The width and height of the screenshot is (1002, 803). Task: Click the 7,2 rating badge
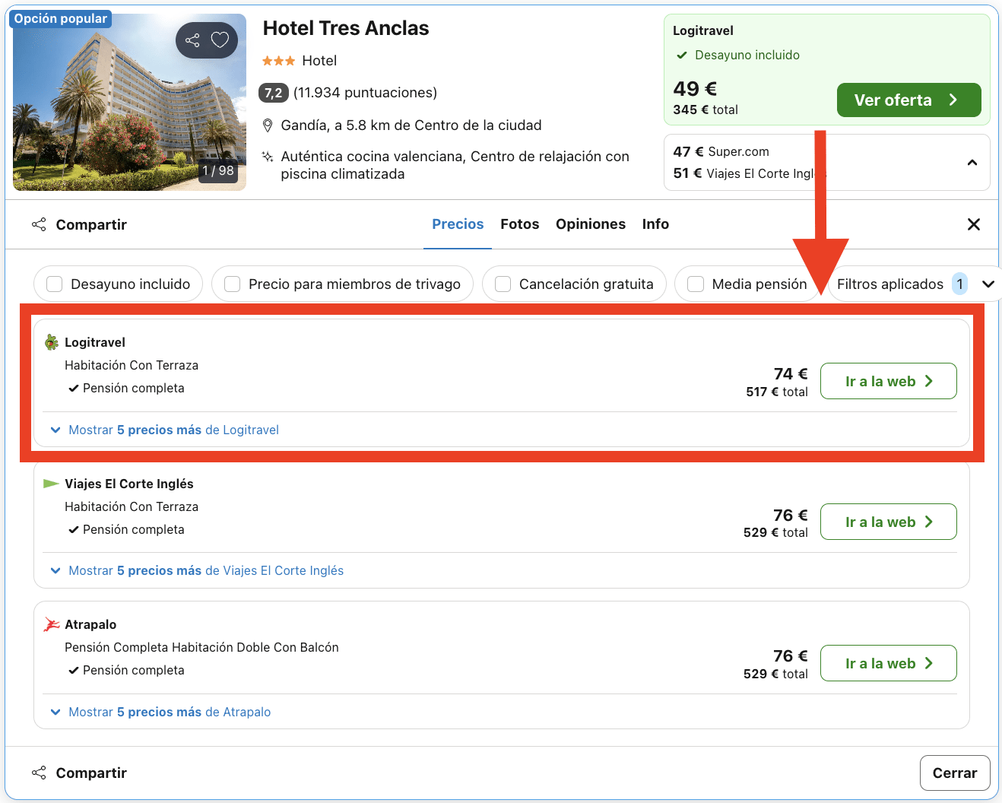pos(274,93)
